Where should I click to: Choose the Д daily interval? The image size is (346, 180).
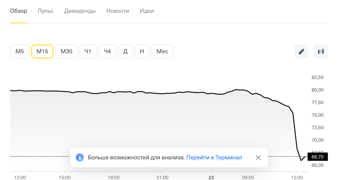pos(125,51)
